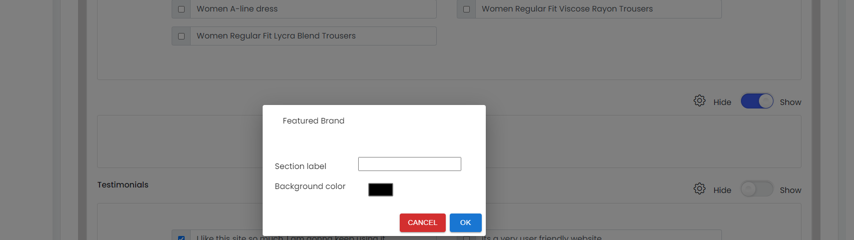Click the Show label in the Testimonials row
854x240 pixels.
coord(790,190)
